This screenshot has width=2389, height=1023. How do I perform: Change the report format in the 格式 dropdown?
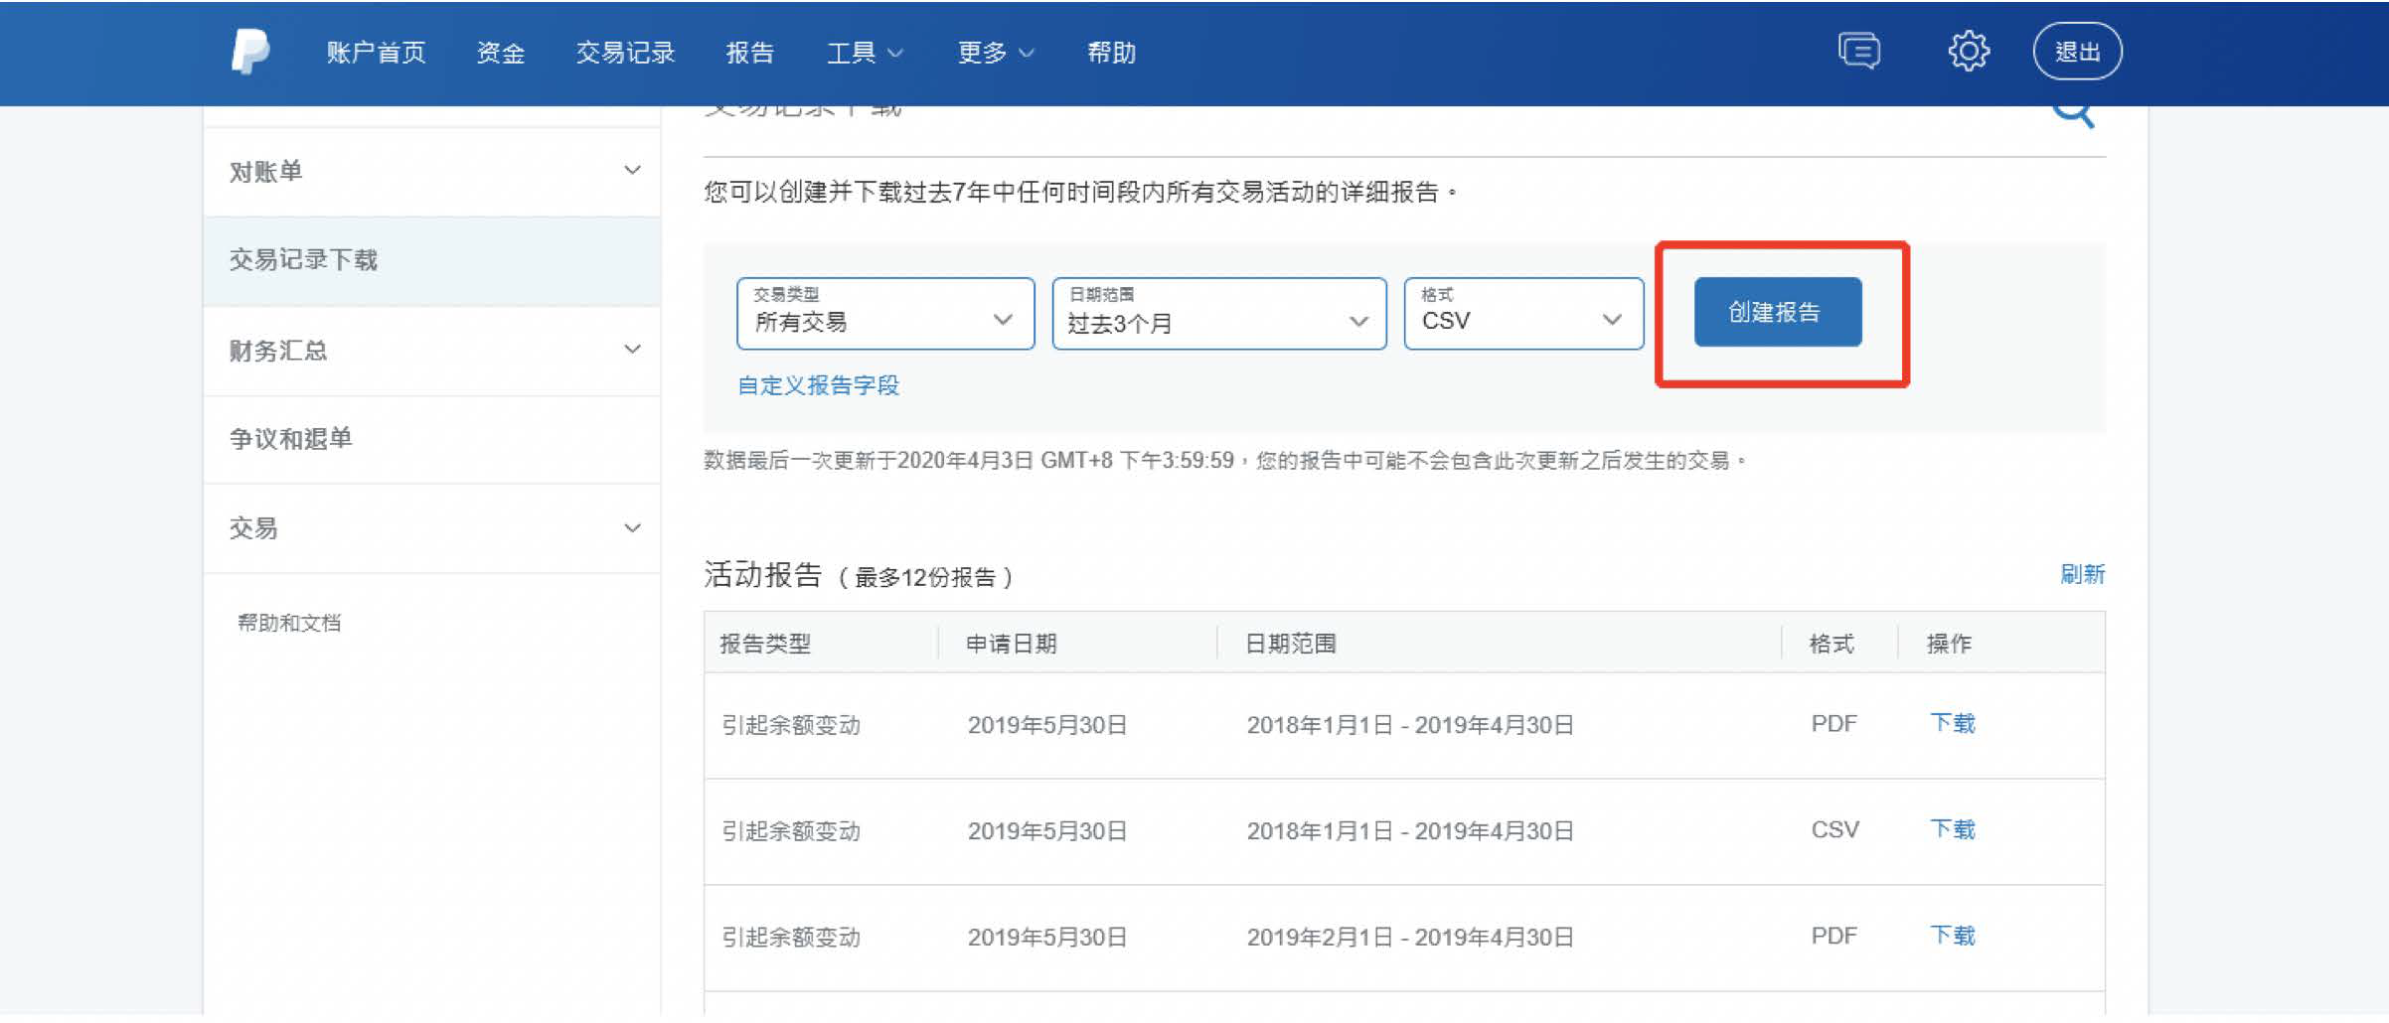pos(1522,315)
